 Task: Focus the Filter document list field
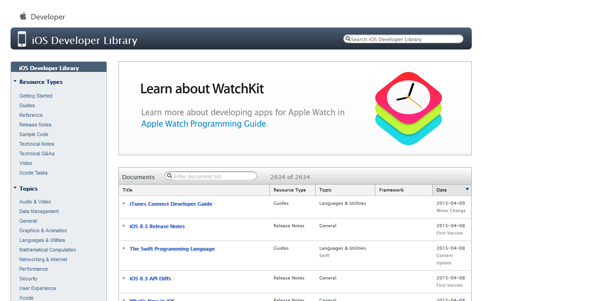pos(211,176)
